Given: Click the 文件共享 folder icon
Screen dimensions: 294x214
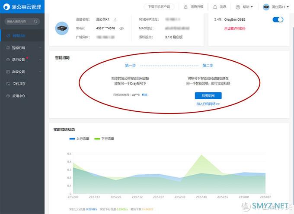Looking at the screenshot, I should [x=8, y=84].
